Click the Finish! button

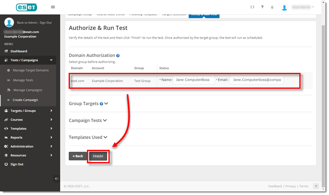(x=98, y=156)
